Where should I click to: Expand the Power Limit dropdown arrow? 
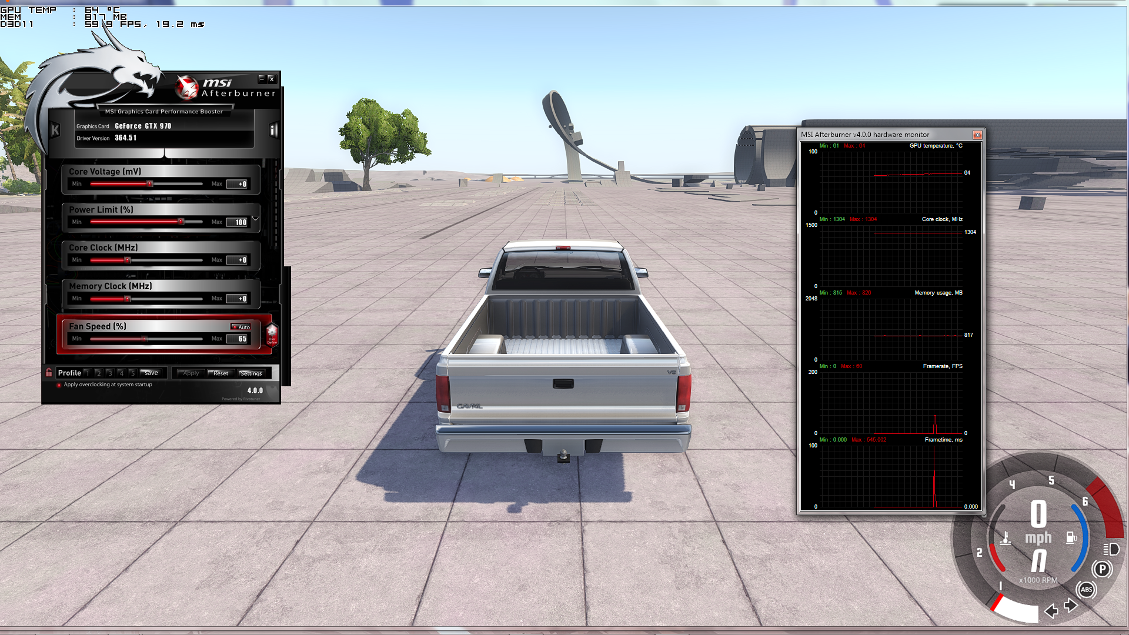(255, 218)
